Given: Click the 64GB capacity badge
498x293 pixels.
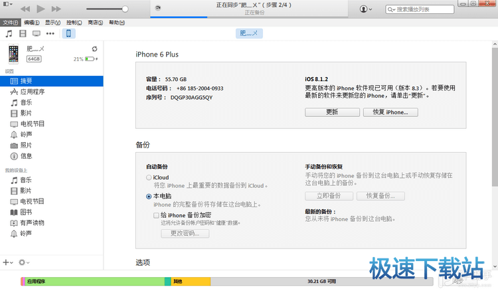Looking at the screenshot, I should pyautogui.click(x=34, y=58).
